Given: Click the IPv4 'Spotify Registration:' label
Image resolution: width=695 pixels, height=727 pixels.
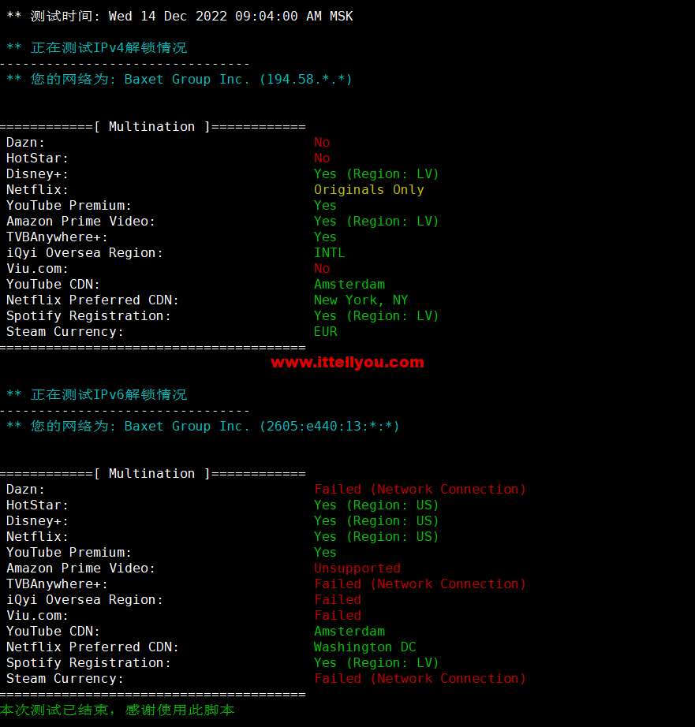Looking at the screenshot, I should pos(88,315).
